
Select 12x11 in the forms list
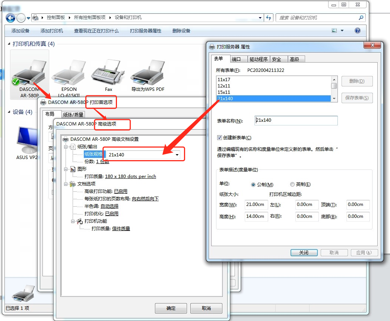coord(274,86)
